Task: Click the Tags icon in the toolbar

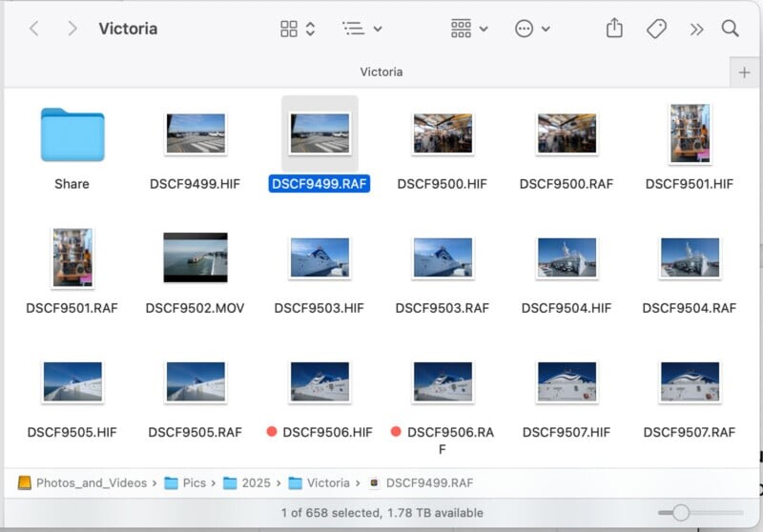Action: [x=656, y=29]
